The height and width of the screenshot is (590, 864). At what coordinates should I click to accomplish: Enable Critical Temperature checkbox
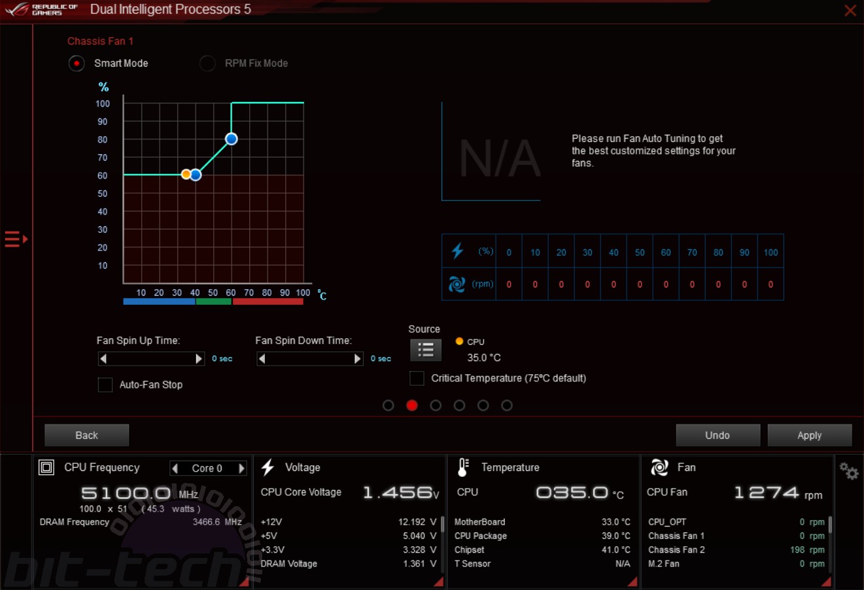click(417, 378)
